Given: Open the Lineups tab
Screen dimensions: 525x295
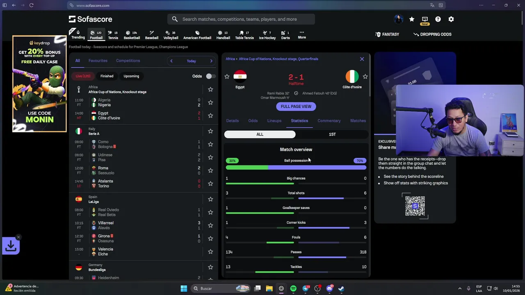Looking at the screenshot, I should click(274, 121).
